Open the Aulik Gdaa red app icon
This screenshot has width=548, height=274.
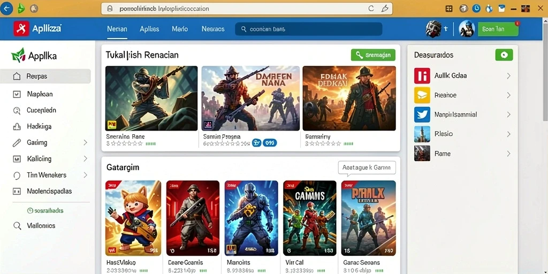[x=422, y=75]
